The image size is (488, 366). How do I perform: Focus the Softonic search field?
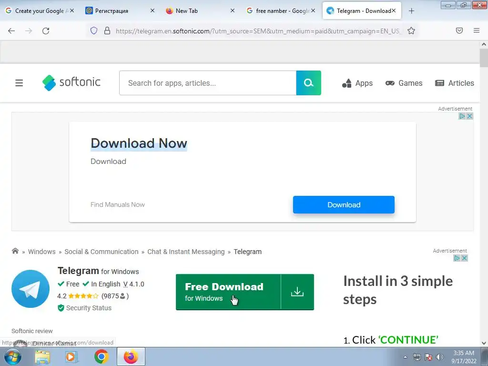point(208,83)
